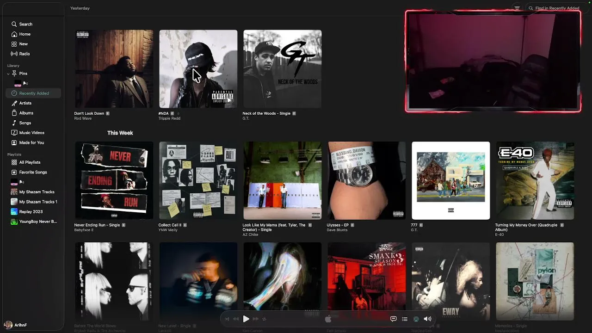Open the SMAXX Season 3 album cover
Viewport: 592px width, 333px height.
pyautogui.click(x=367, y=281)
